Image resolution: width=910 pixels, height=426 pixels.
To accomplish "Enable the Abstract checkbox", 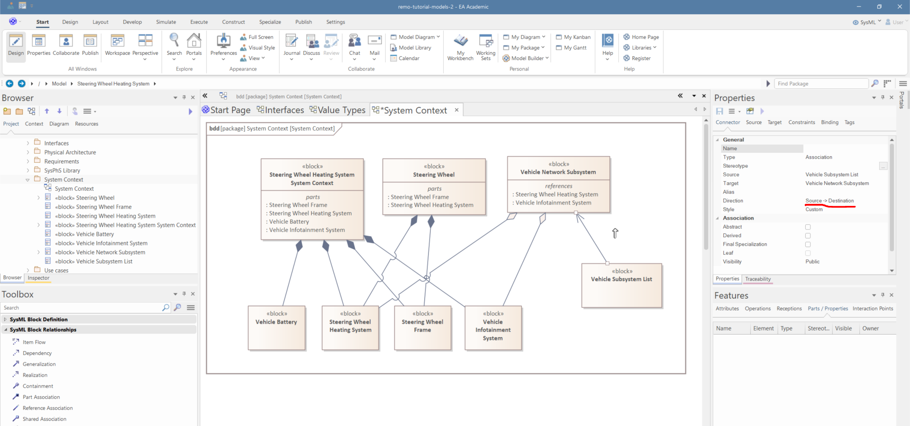I will 808,227.
